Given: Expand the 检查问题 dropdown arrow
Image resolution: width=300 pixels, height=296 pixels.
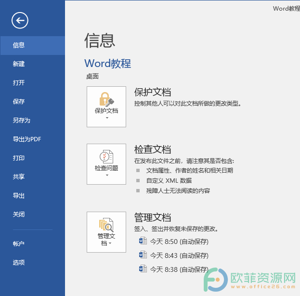Looking at the screenshot, I should [107, 175].
